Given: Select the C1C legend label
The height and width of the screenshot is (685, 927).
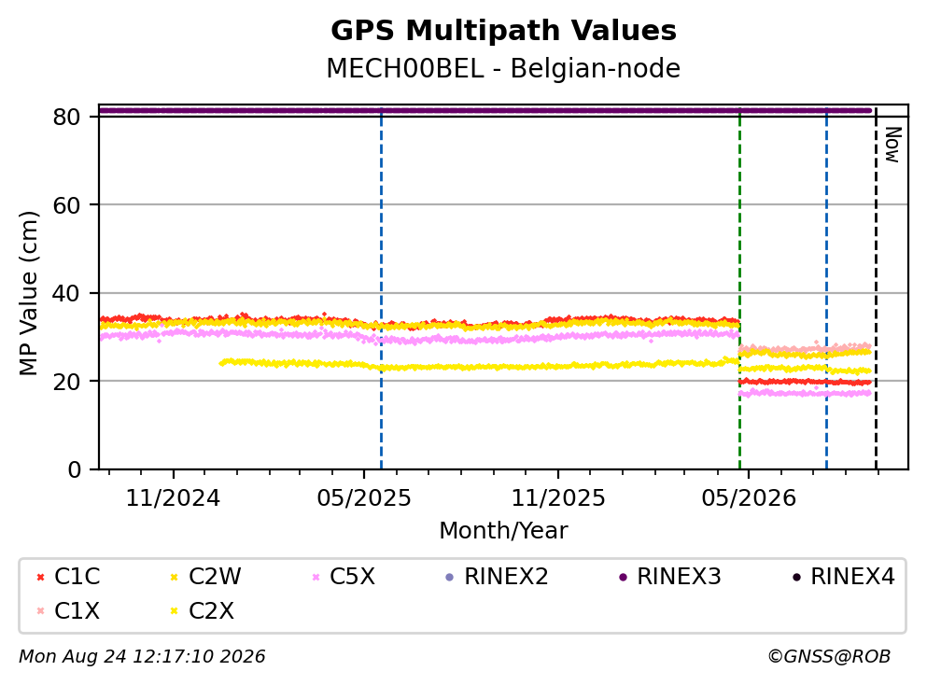Looking at the screenshot, I should point(77,577).
